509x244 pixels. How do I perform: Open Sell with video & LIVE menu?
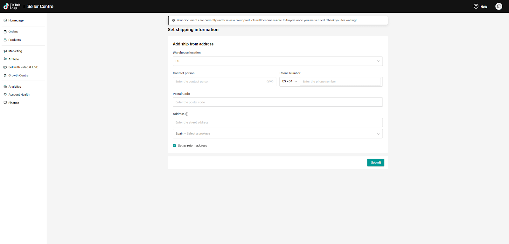pyautogui.click(x=23, y=67)
